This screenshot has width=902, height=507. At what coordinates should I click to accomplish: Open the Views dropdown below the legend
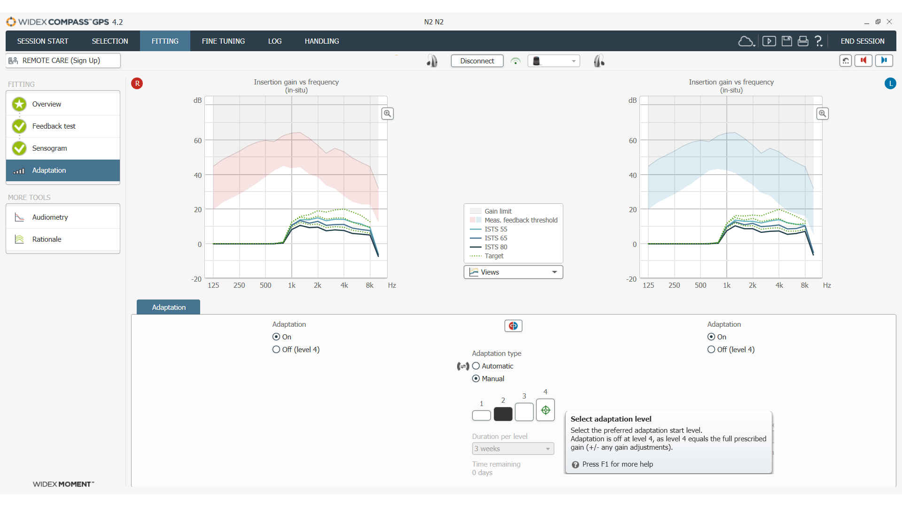(513, 272)
